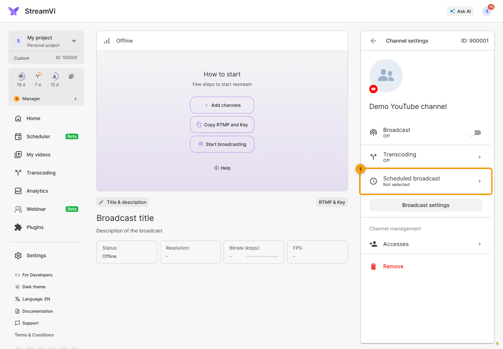503x349 pixels.
Task: Open the Documentation link
Action: [34, 311]
